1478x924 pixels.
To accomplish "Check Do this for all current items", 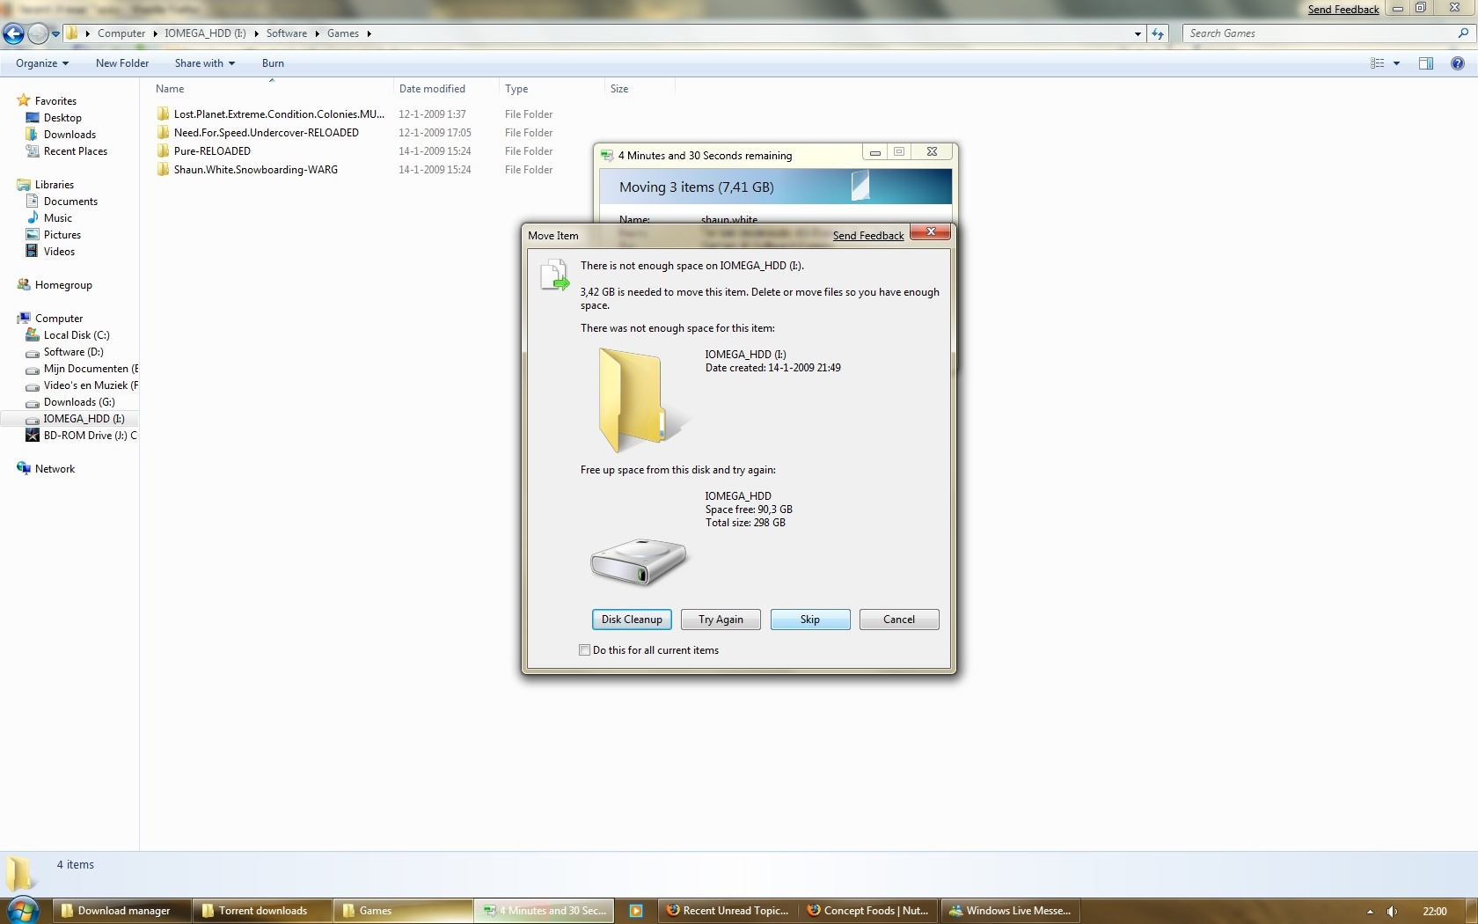I will pyautogui.click(x=584, y=650).
